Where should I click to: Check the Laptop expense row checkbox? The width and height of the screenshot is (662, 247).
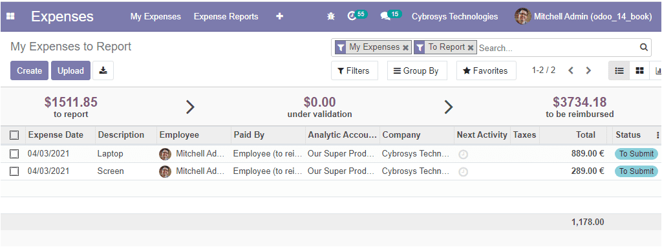14,154
